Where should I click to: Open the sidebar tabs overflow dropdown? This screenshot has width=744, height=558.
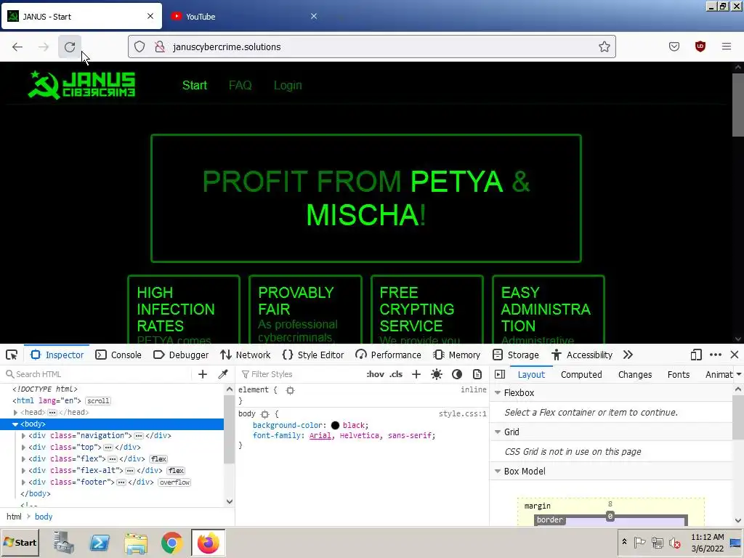click(x=739, y=374)
